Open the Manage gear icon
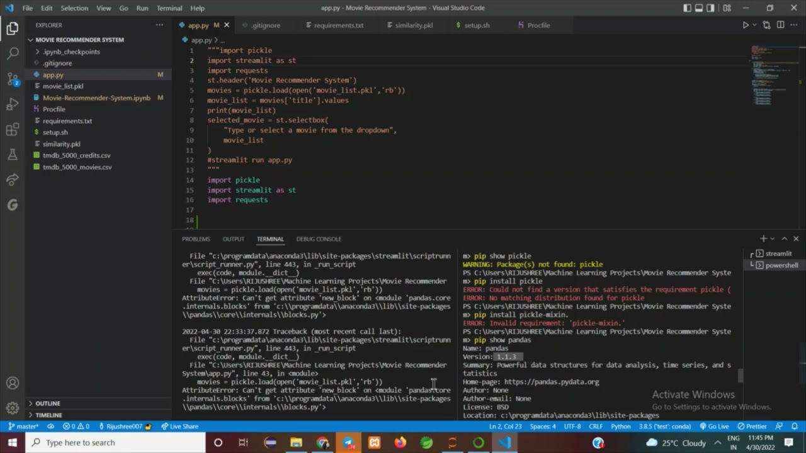 tap(13, 408)
